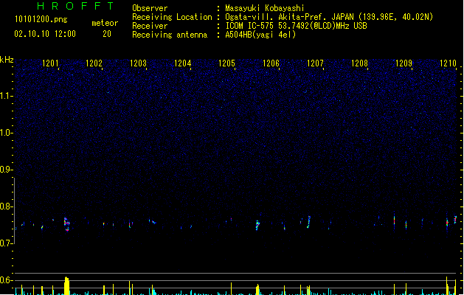
Task: Click the 1206 time marker
Action: click(271, 63)
